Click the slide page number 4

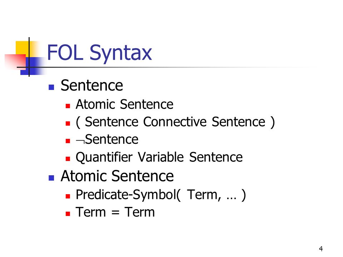coord(321,249)
